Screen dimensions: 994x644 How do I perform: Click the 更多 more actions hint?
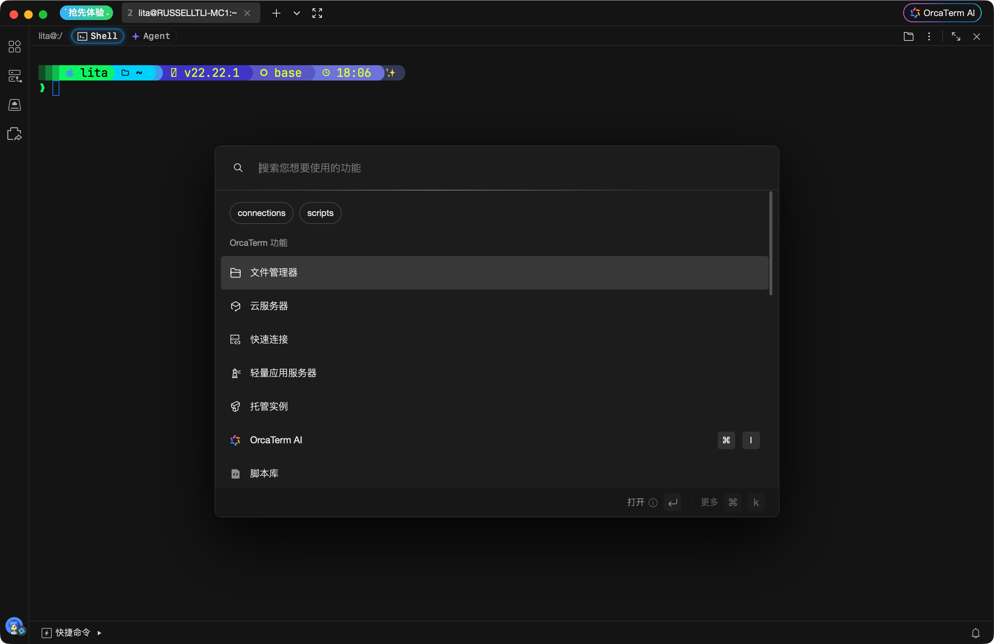click(709, 502)
